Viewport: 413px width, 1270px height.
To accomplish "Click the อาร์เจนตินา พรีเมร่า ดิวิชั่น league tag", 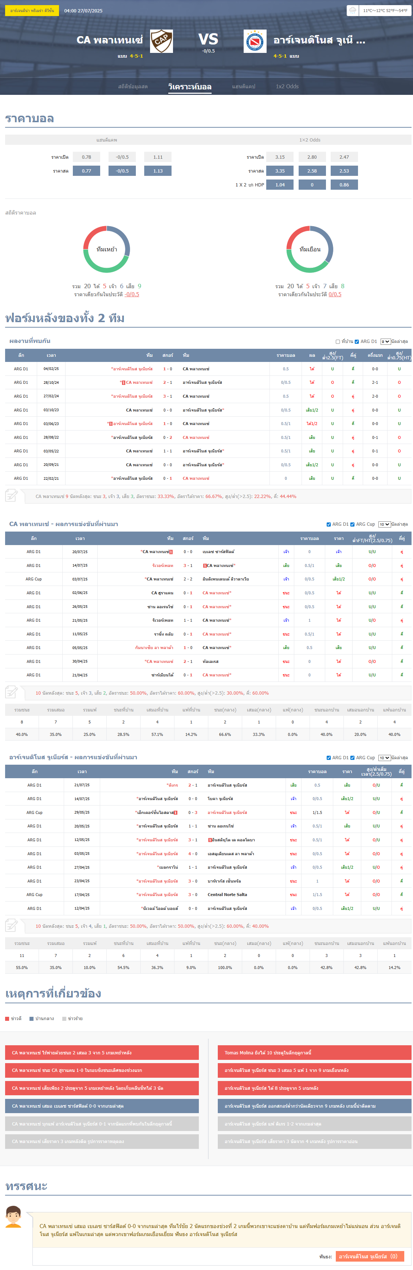I will tap(32, 10).
